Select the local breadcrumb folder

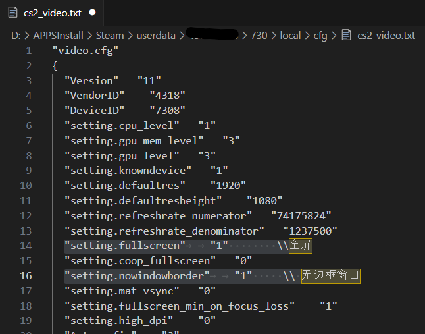(290, 36)
